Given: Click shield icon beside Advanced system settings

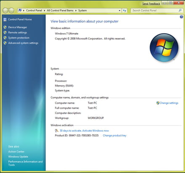Looking at the screenshot, I should pyautogui.click(x=5, y=43).
